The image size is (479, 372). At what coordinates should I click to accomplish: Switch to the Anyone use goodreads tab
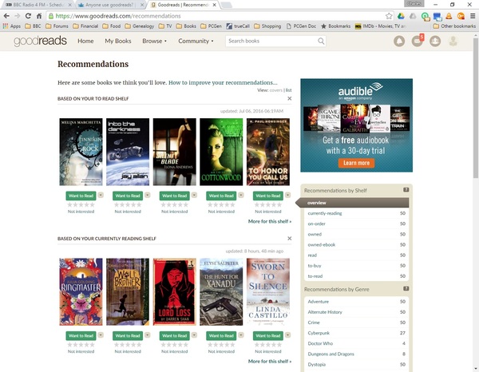109,5
